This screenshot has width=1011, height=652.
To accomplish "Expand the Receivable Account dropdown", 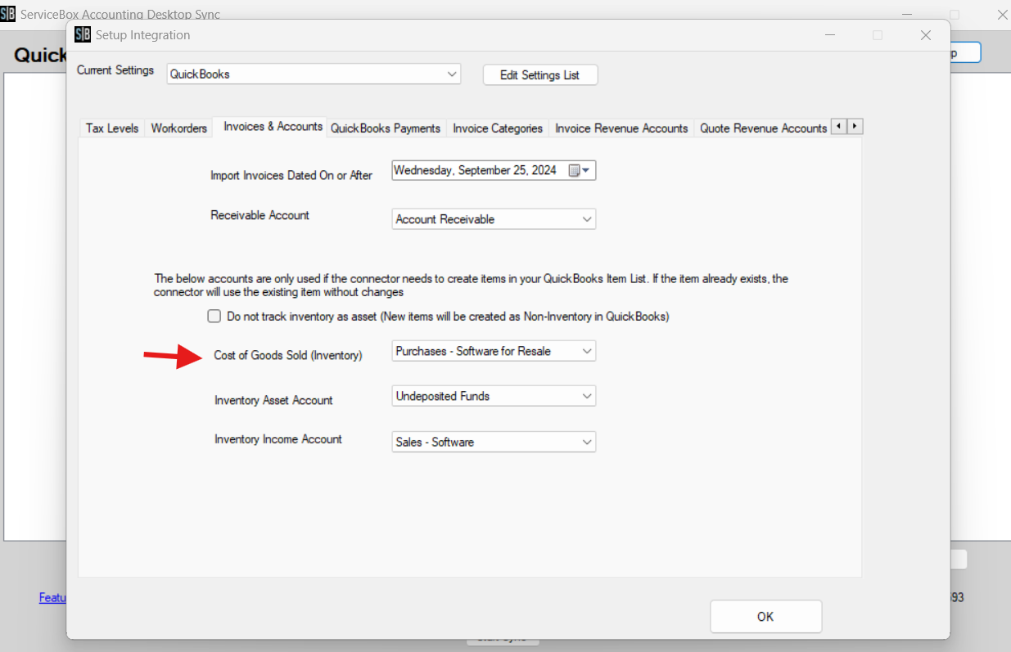I will click(x=494, y=219).
